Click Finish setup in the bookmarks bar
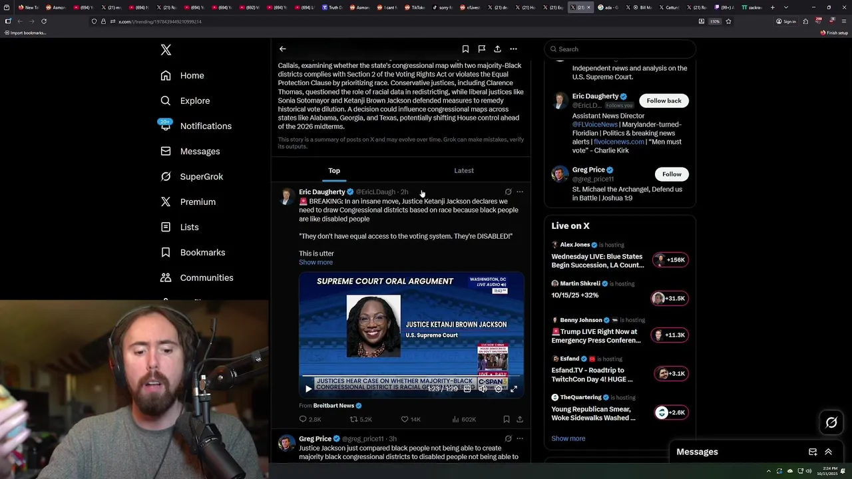This screenshot has height=479, width=852. [835, 33]
